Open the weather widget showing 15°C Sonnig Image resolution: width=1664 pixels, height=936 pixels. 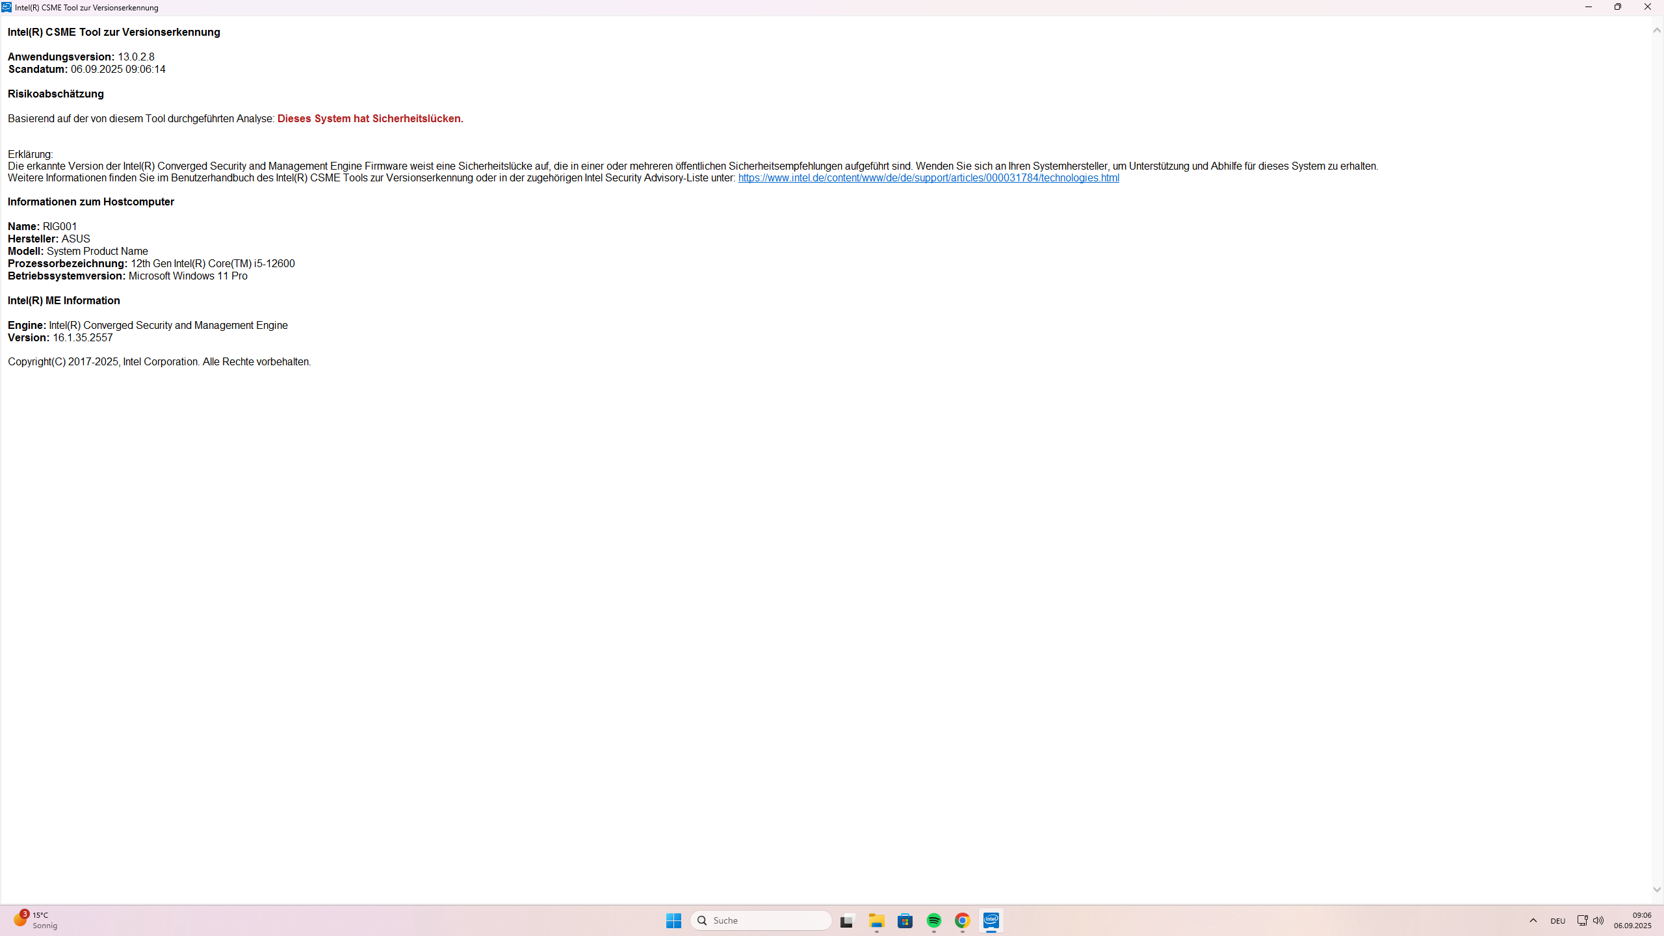click(x=36, y=920)
